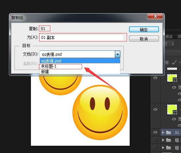Viewport: 181px width, 153px height.
Task: Open the 文档(D) dropdown arrow
Action: click(x=117, y=54)
